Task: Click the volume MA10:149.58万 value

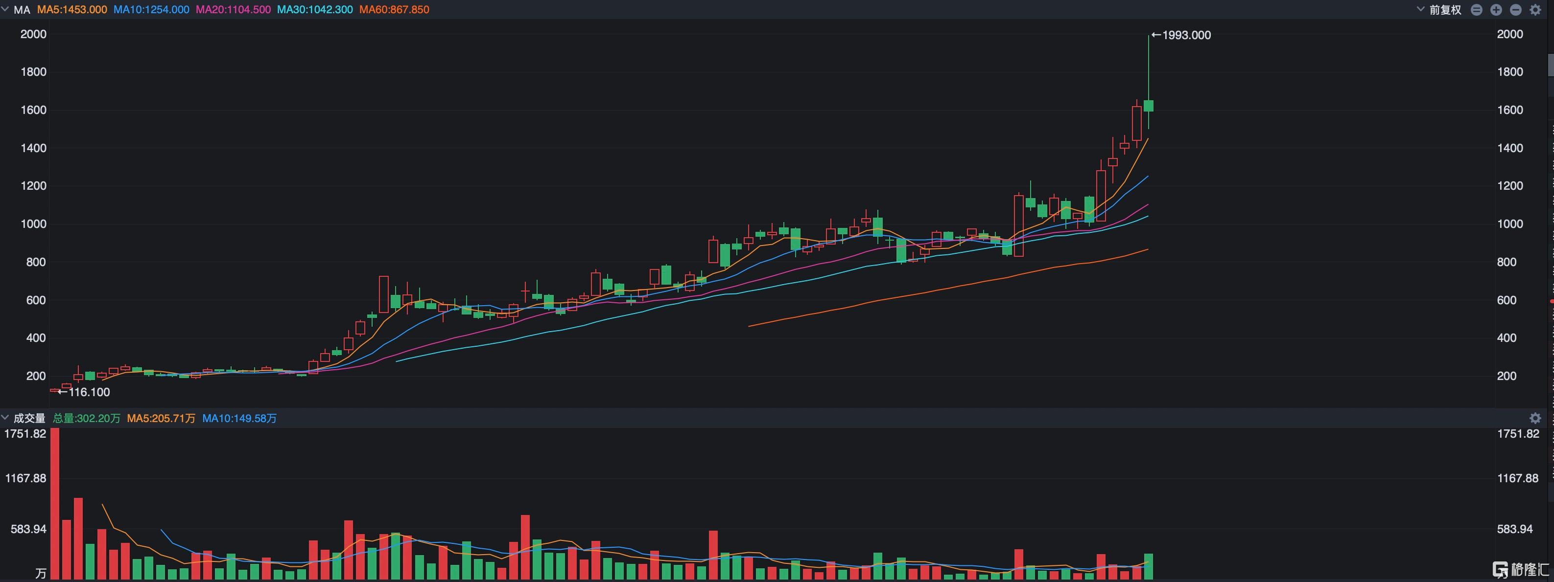Action: (x=239, y=418)
